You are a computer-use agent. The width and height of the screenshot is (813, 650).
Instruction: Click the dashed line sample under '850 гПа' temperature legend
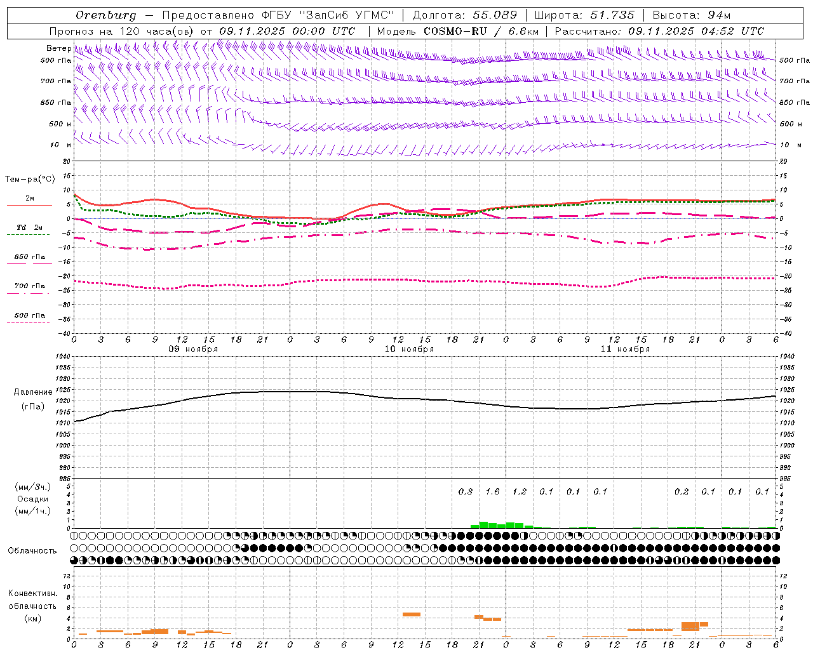click(29, 263)
